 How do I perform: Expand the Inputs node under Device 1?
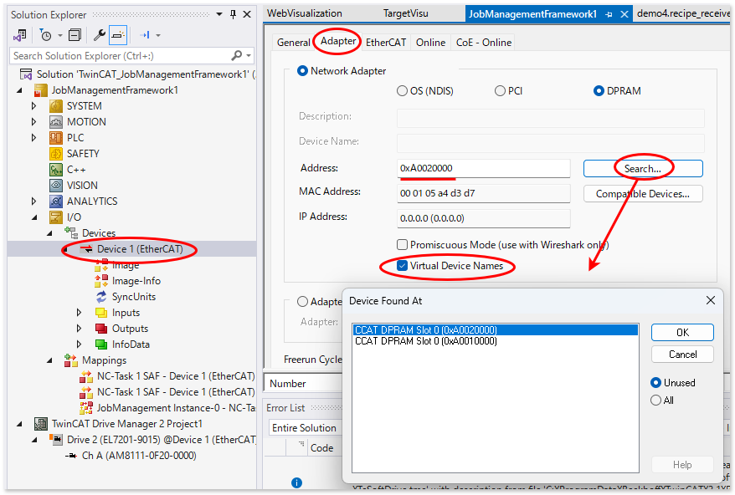click(80, 313)
